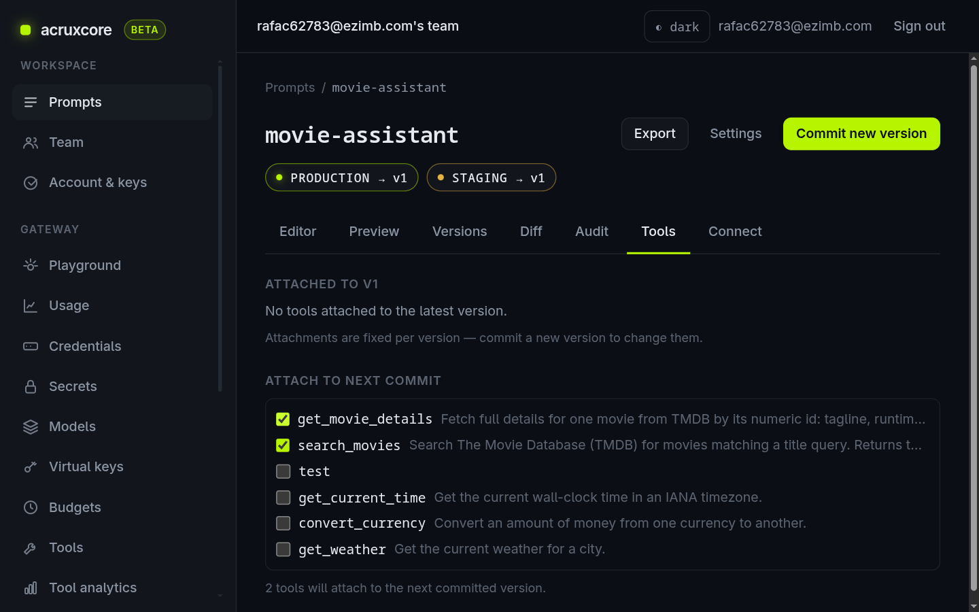The image size is (979, 612).
Task: Click the get_current_time tool name
Action: pyautogui.click(x=362, y=498)
